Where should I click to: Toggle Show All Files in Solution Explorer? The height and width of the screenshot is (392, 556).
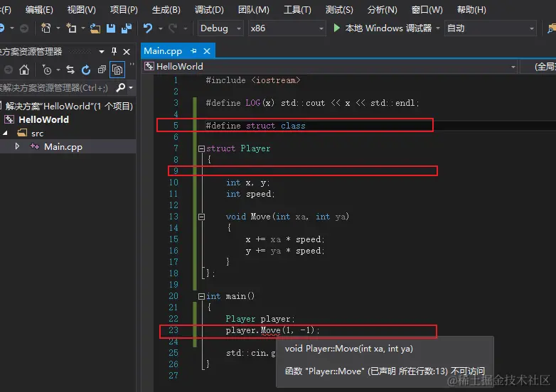(x=117, y=70)
